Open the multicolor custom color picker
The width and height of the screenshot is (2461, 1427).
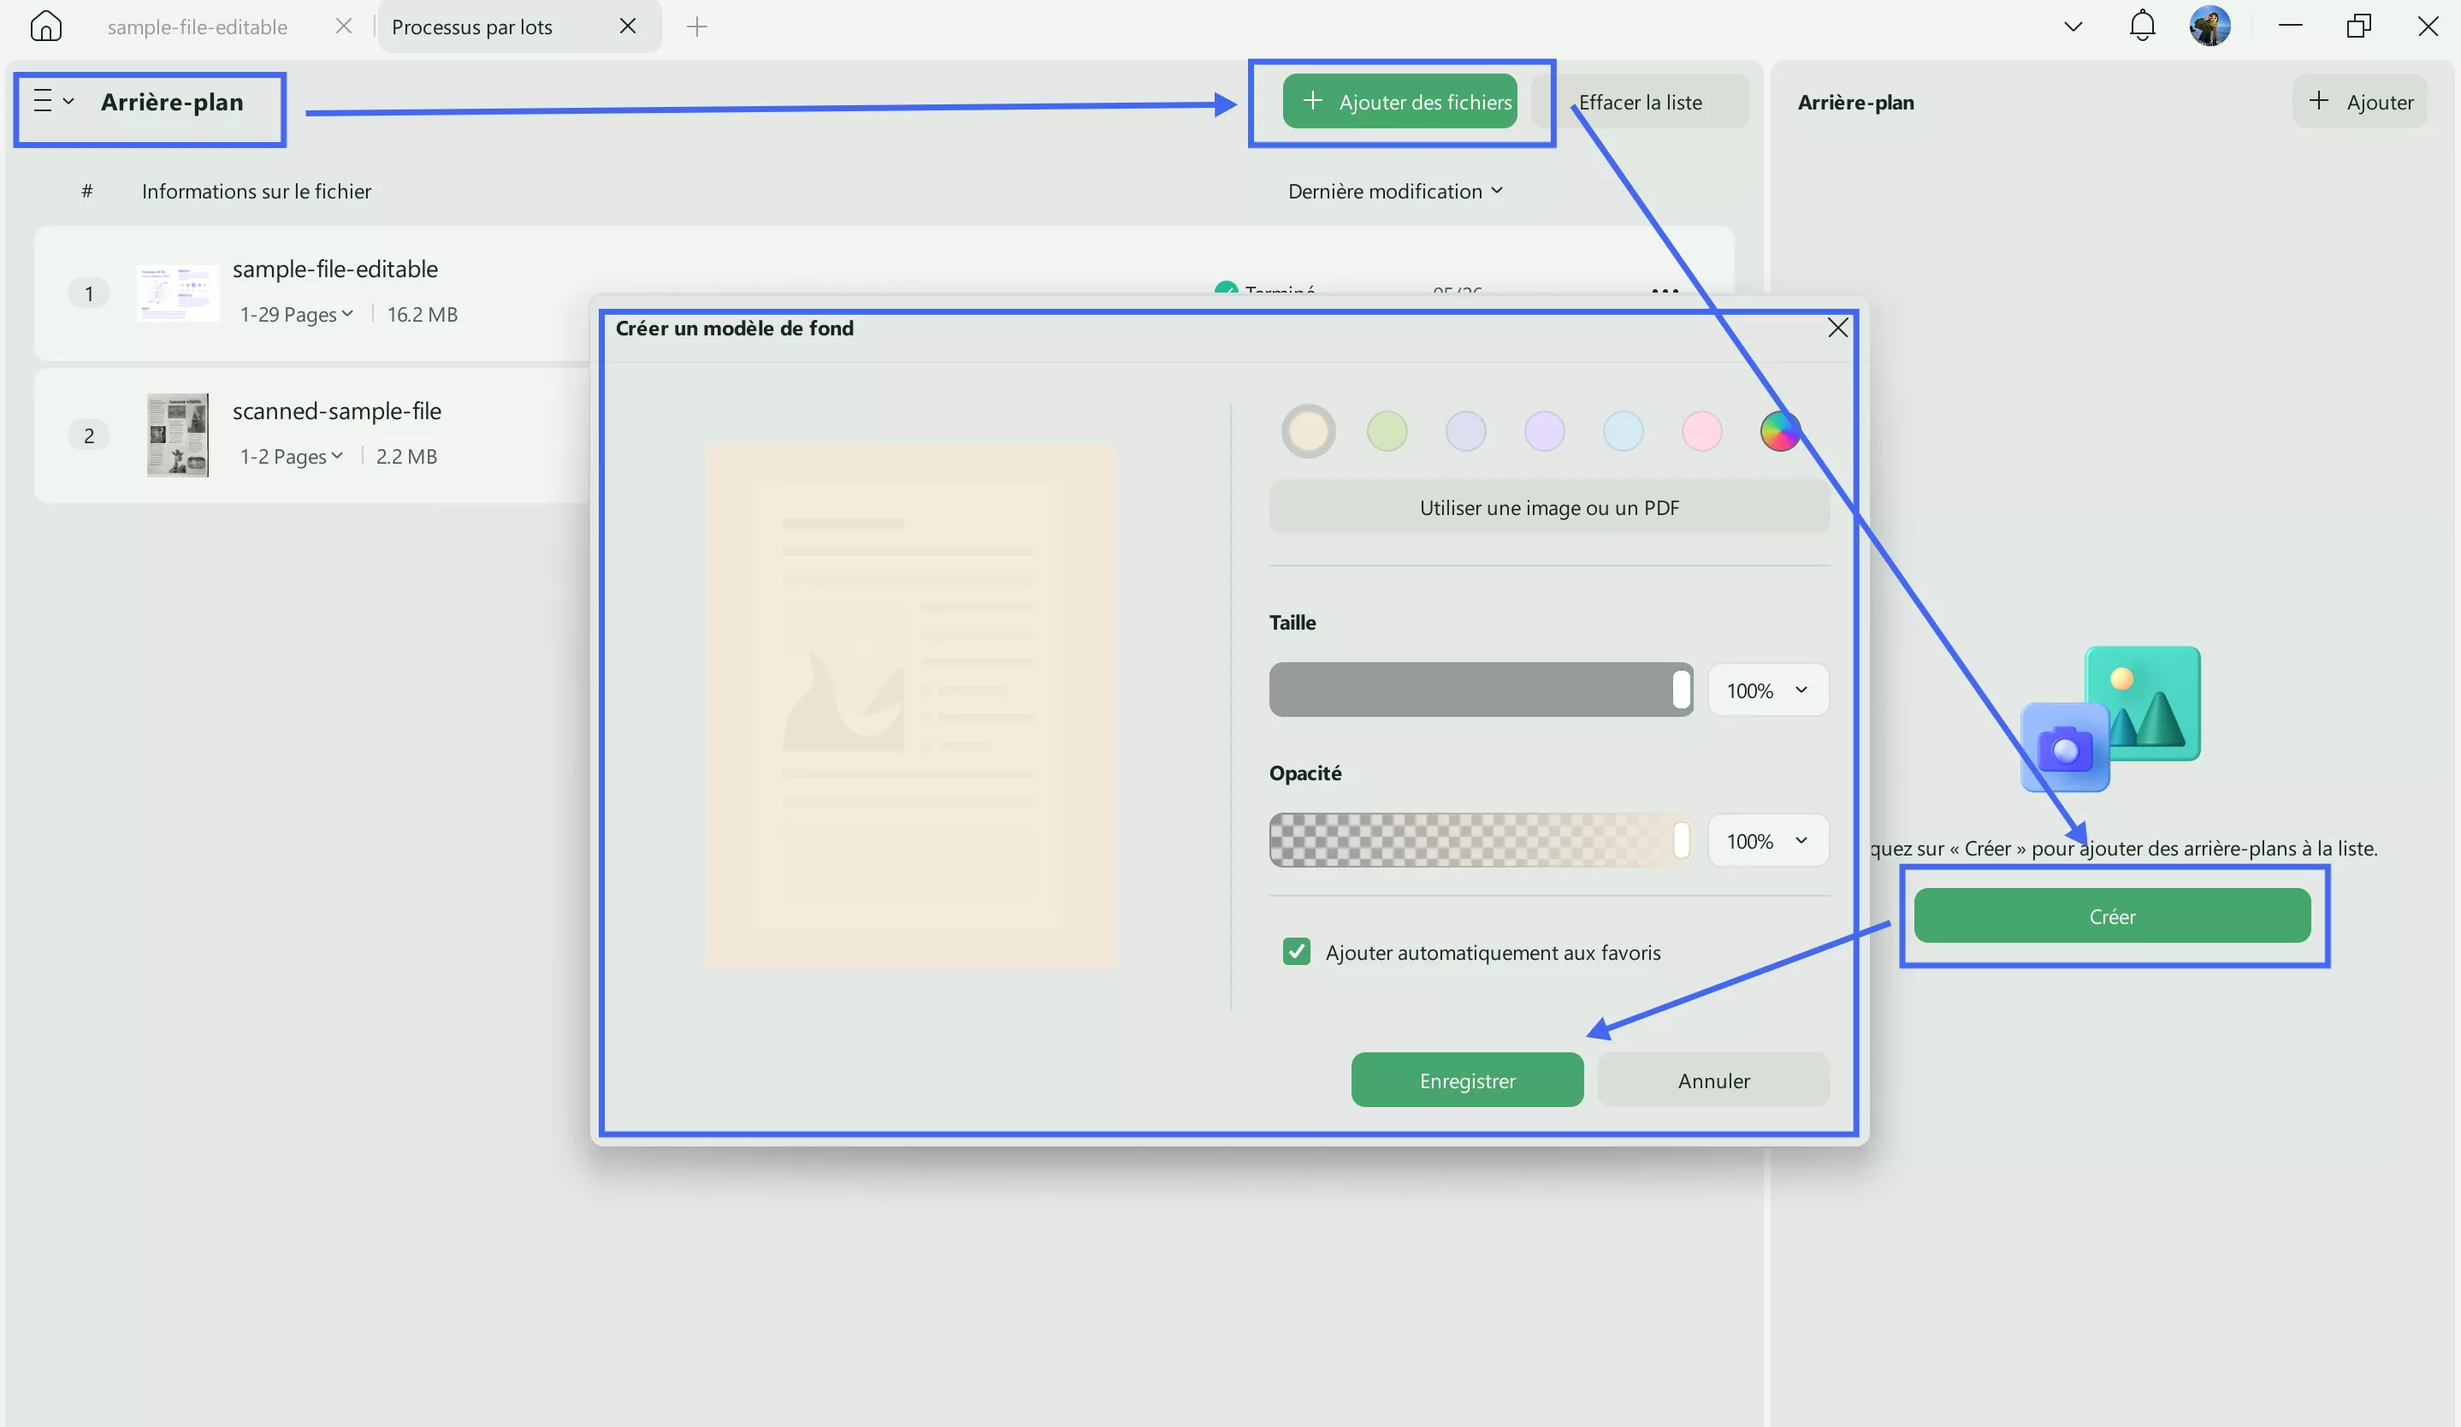pyautogui.click(x=1779, y=430)
